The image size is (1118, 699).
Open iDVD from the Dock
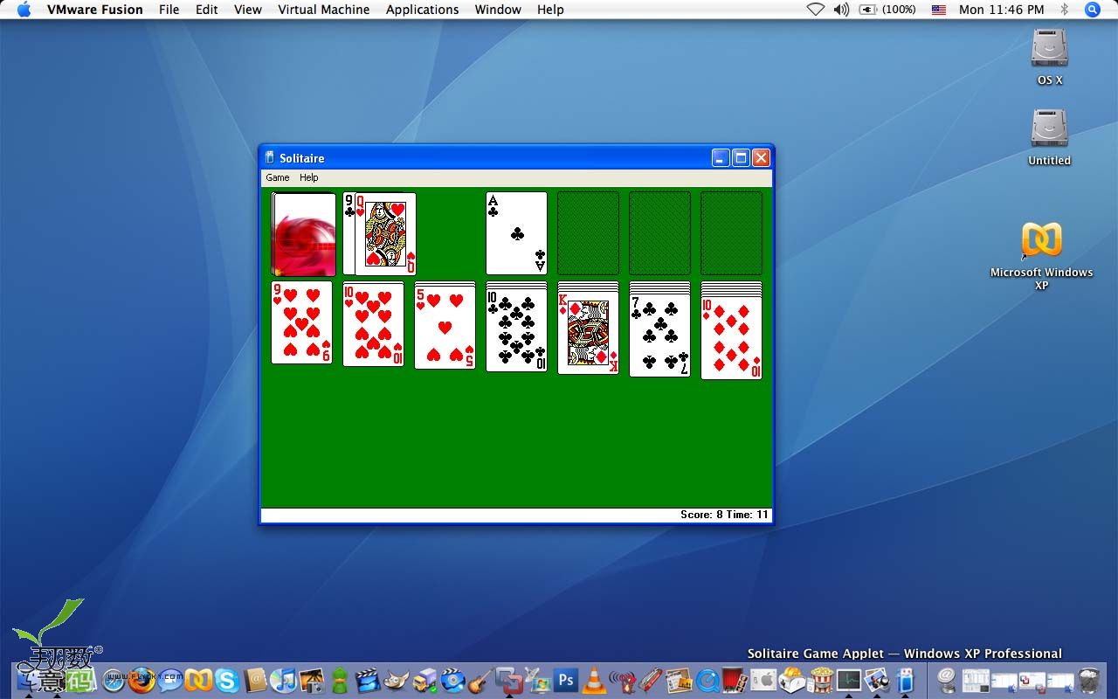[x=452, y=680]
